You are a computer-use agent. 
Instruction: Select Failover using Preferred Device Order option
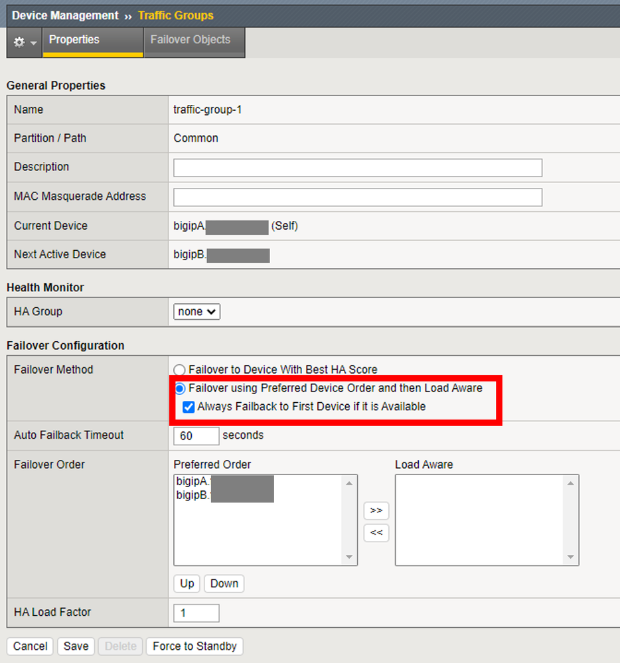coord(180,388)
